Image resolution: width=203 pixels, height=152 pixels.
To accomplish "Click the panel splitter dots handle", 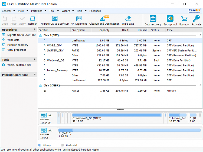I will pos(120,110).
